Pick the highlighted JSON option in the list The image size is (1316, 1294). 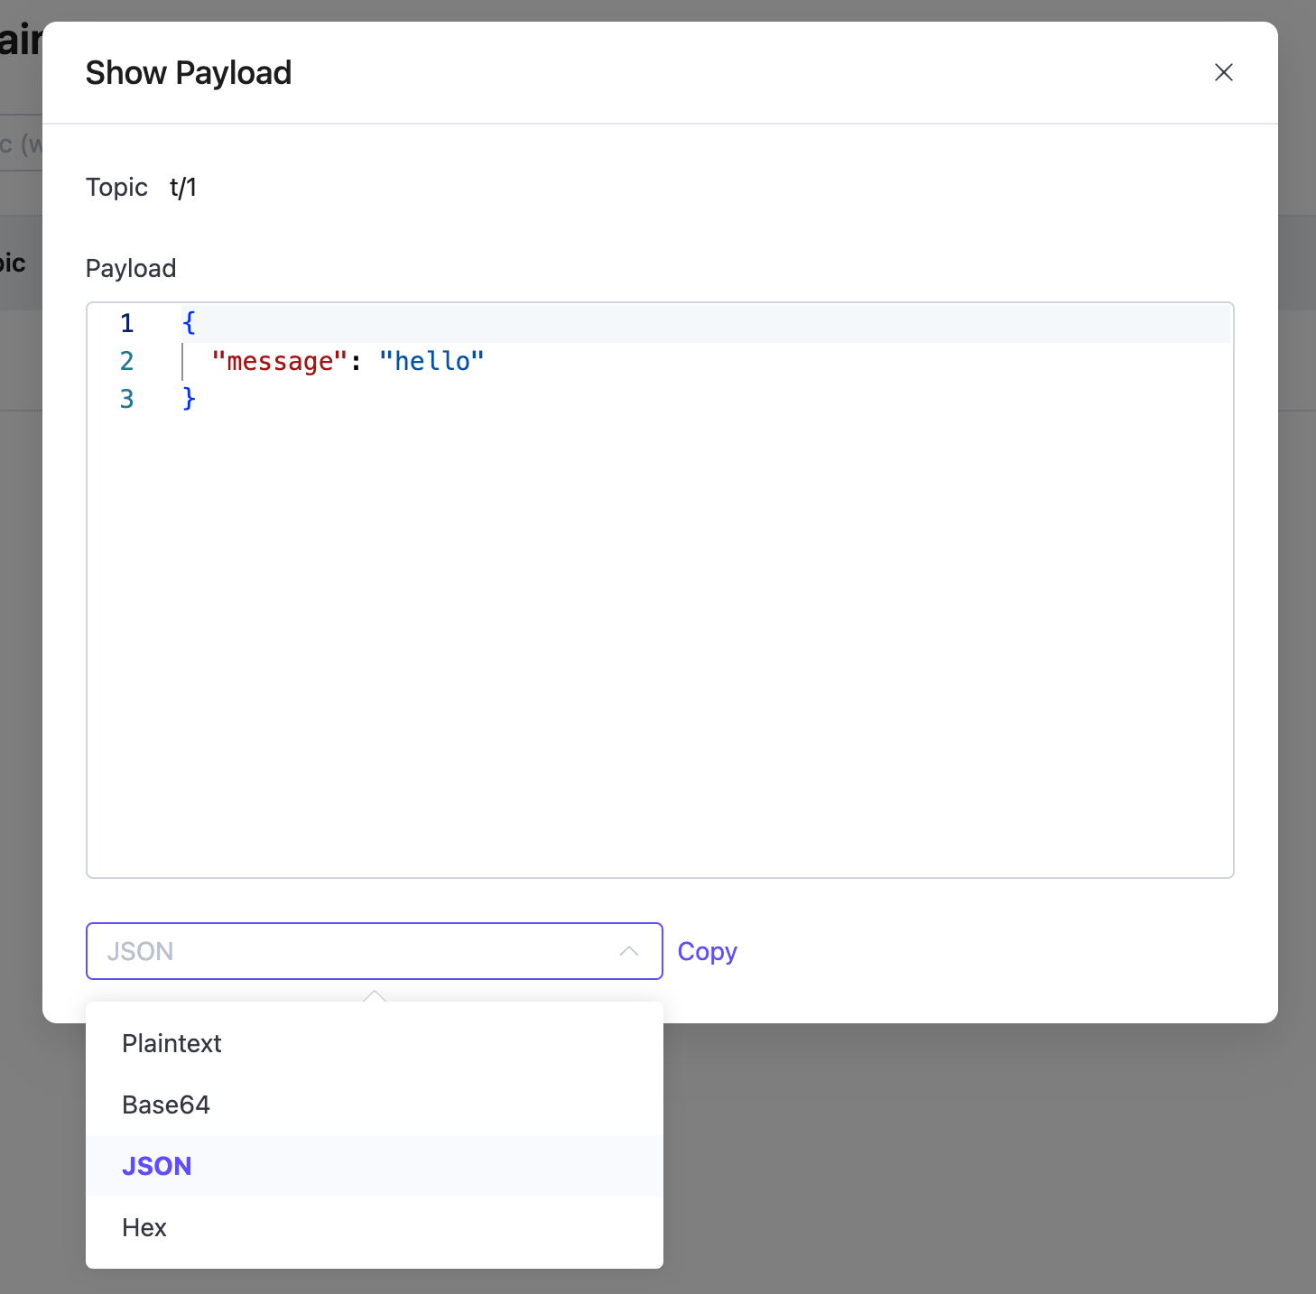point(157,1166)
